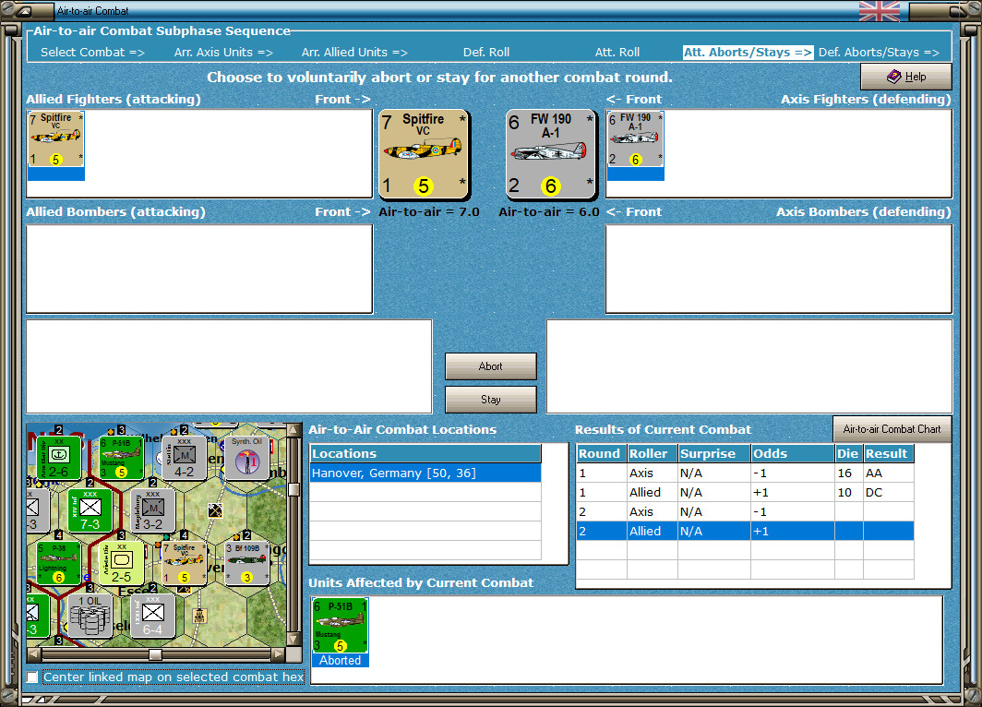Click the Select Combat subphase step
The image size is (982, 707).
tap(92, 52)
